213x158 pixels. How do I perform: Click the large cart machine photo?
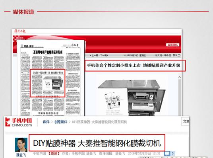132,98
